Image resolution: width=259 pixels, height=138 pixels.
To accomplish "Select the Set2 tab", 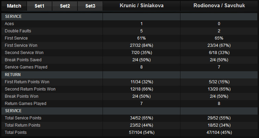I will click(x=65, y=6).
